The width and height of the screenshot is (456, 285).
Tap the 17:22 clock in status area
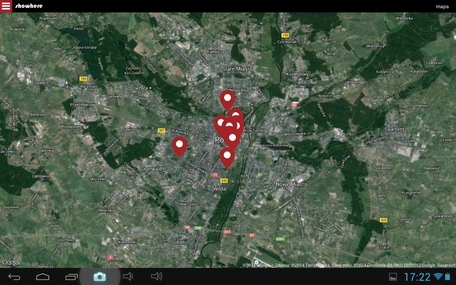pyautogui.click(x=417, y=277)
